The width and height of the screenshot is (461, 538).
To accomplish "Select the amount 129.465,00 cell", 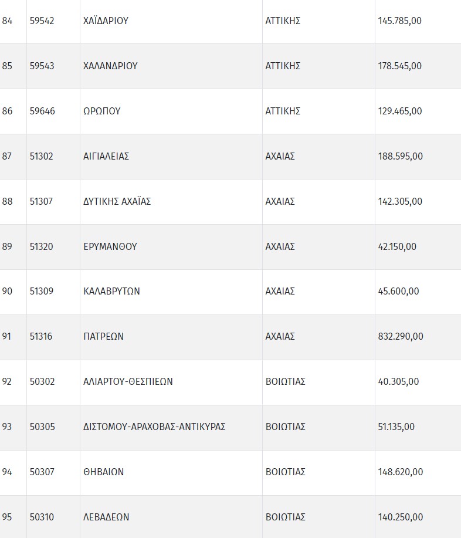I will 400,111.
